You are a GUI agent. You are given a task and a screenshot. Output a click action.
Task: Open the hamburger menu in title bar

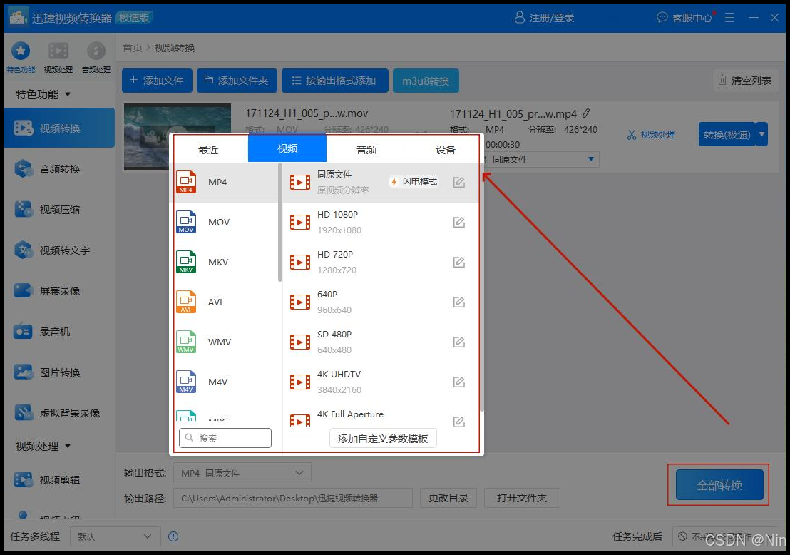coord(729,18)
